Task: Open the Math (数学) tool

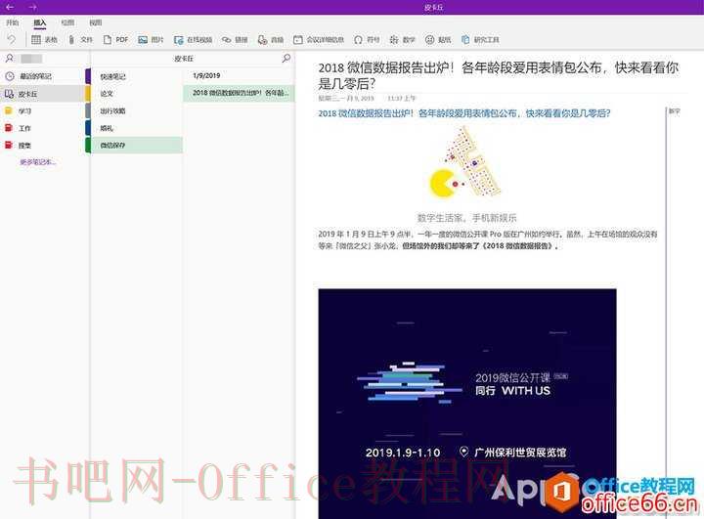Action: (402, 39)
